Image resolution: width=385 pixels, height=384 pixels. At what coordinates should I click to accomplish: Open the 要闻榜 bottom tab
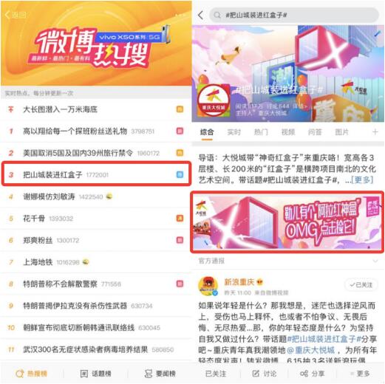coord(160,374)
